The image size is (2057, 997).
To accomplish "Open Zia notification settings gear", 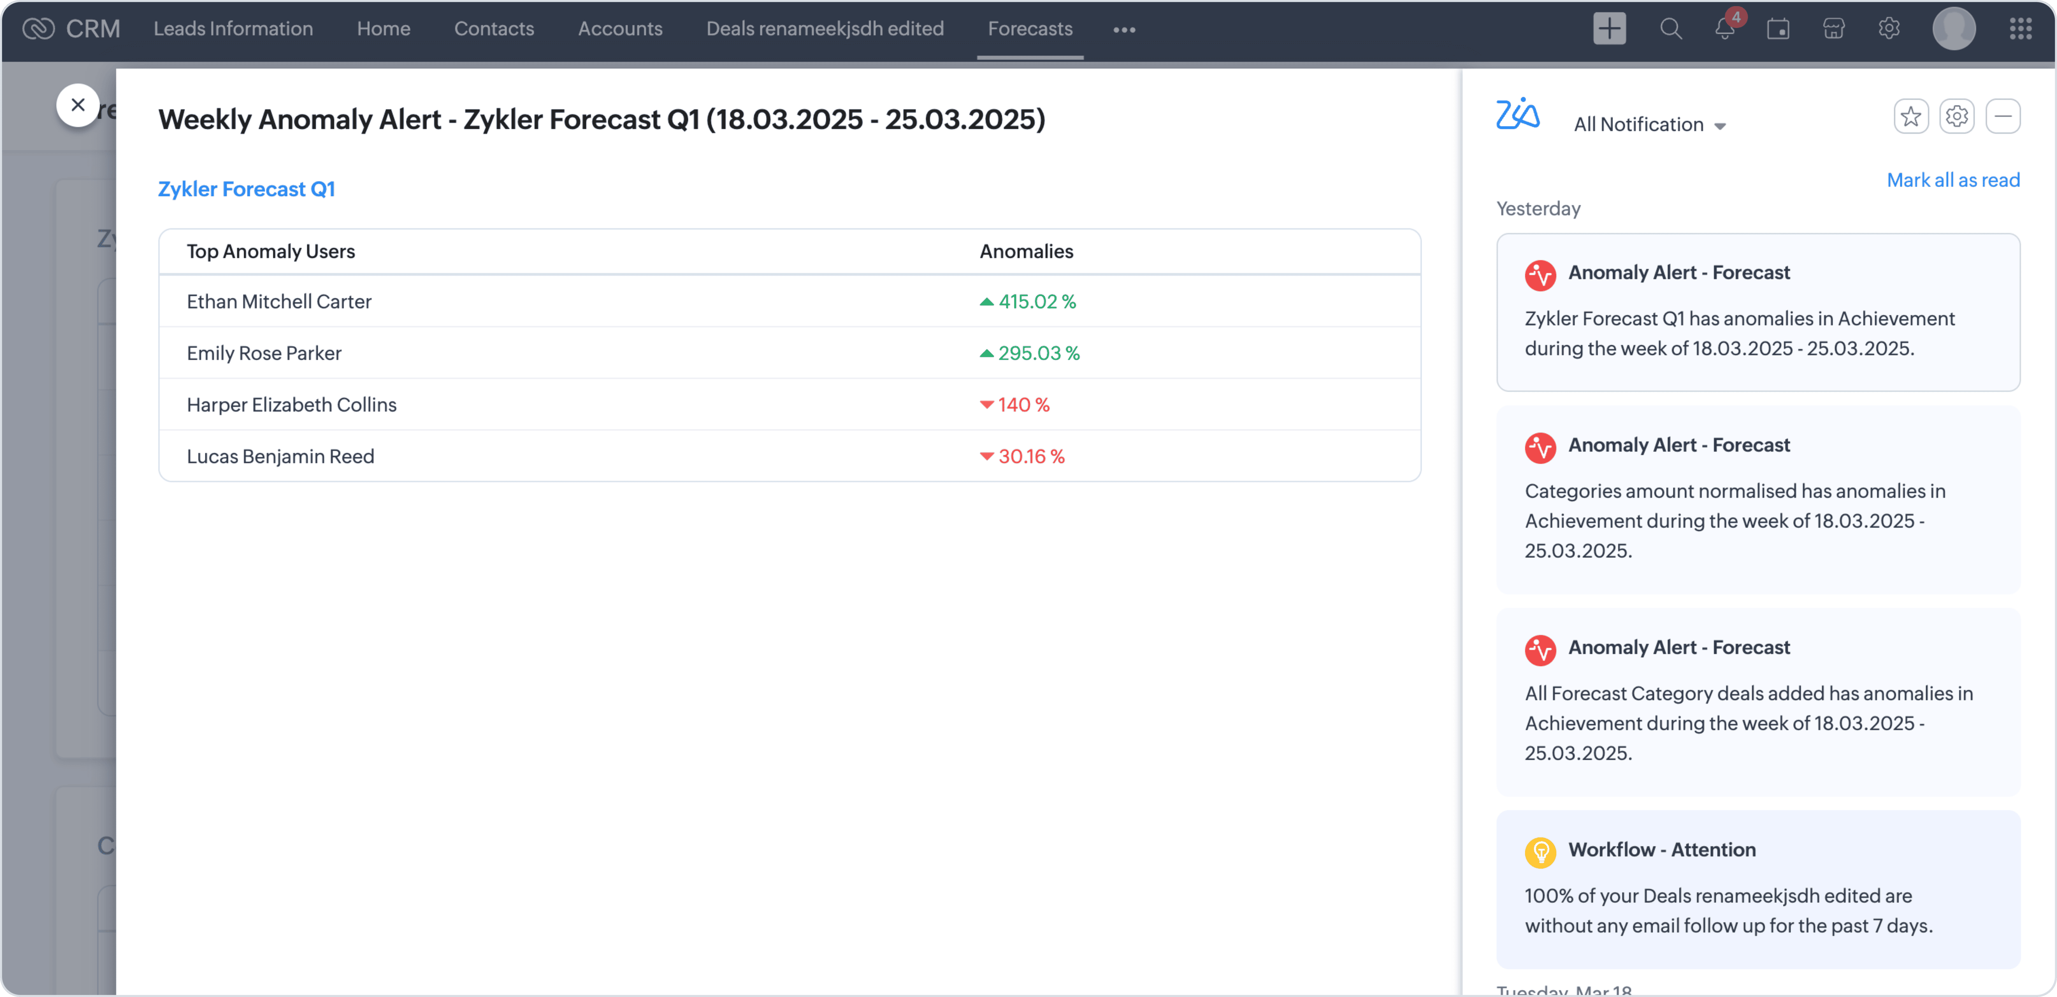I will [x=1956, y=116].
